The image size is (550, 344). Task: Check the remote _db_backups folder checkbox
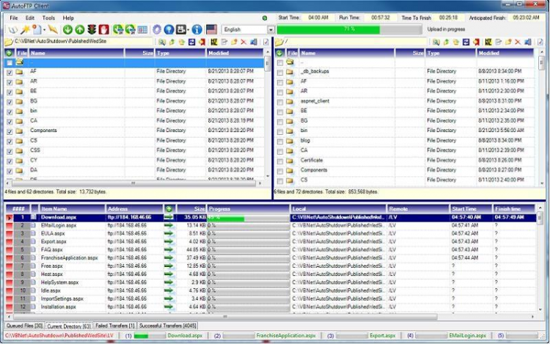click(280, 73)
